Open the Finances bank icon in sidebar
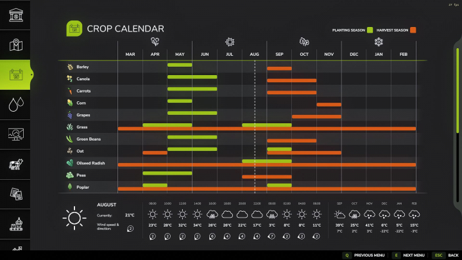The image size is (462, 260). (x=16, y=14)
